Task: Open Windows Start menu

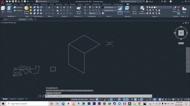Action: click(3, 104)
